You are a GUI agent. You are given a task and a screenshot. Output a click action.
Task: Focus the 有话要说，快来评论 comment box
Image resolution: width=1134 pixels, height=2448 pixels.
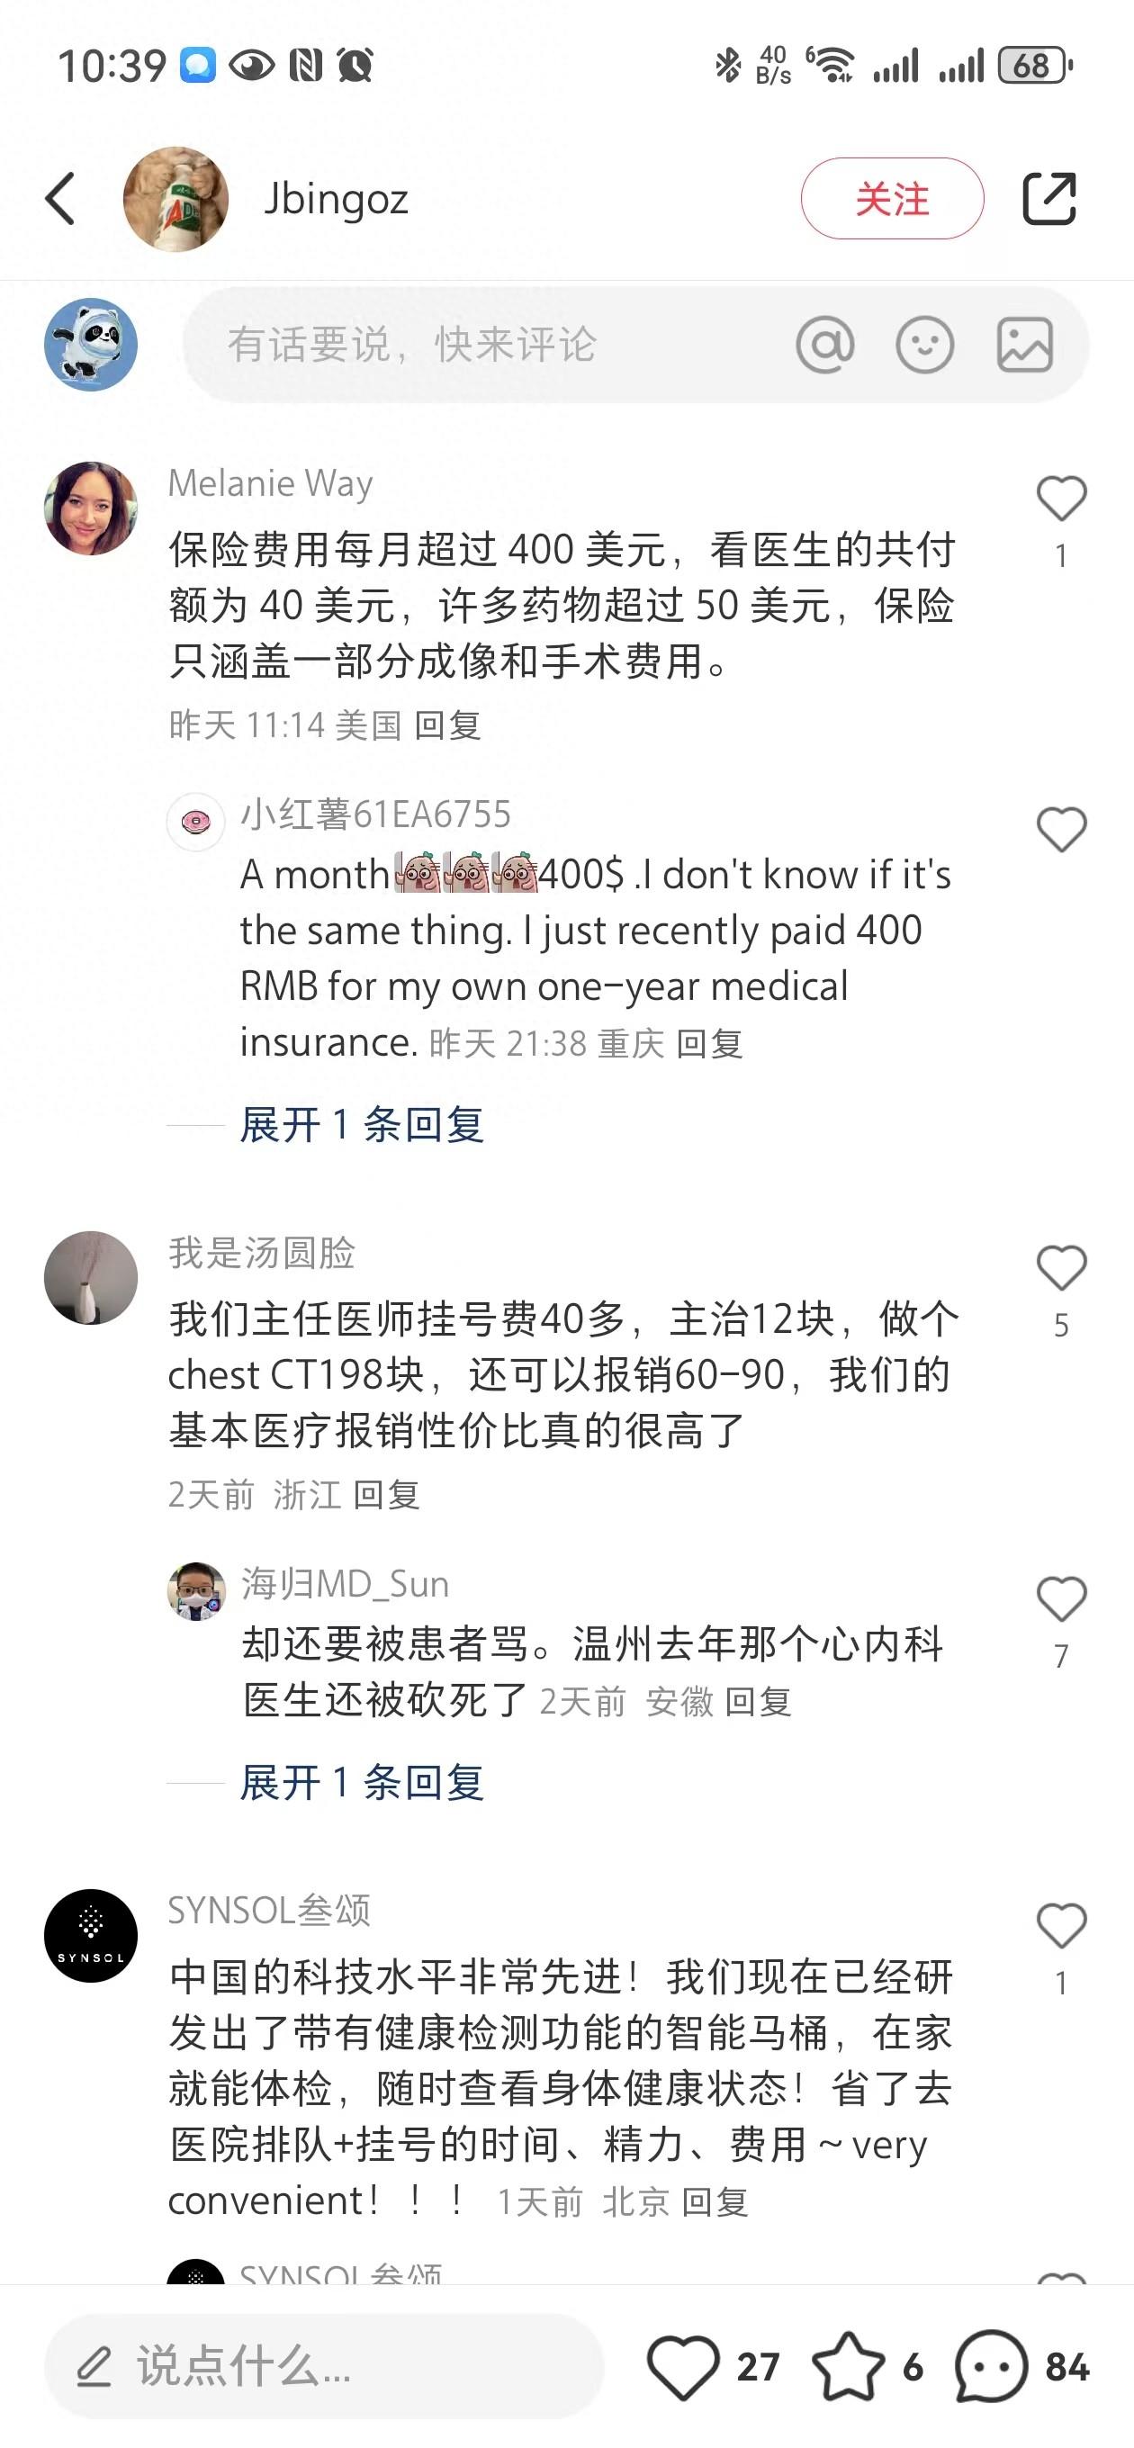click(635, 344)
